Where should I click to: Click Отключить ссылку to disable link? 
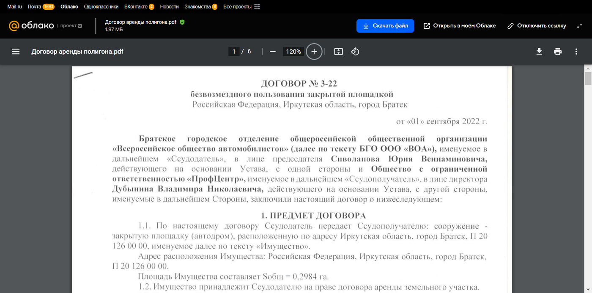[537, 26]
